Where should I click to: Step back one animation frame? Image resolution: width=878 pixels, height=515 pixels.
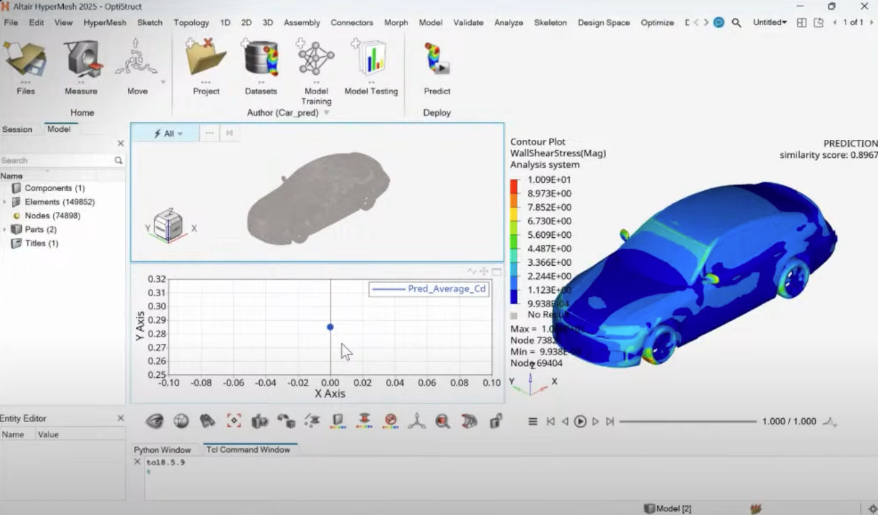[x=565, y=422]
